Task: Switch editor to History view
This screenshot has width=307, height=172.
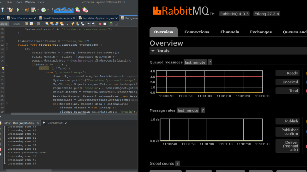Action: click(16, 24)
